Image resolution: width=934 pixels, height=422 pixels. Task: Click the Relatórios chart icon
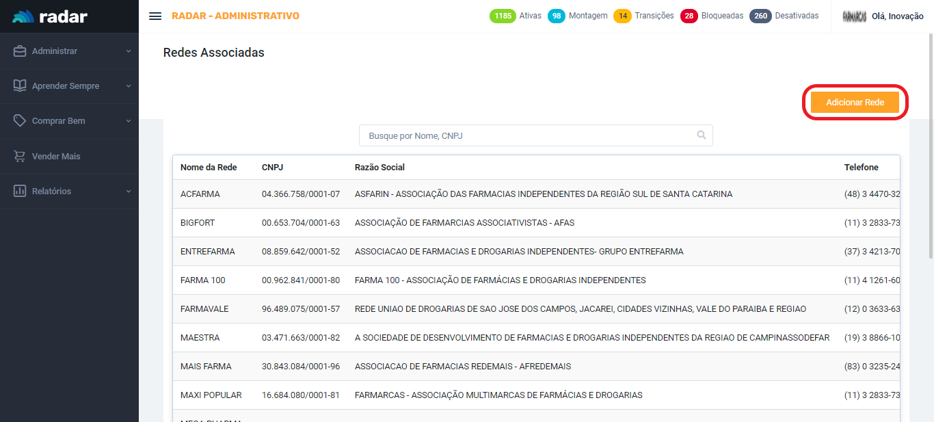[20, 192]
